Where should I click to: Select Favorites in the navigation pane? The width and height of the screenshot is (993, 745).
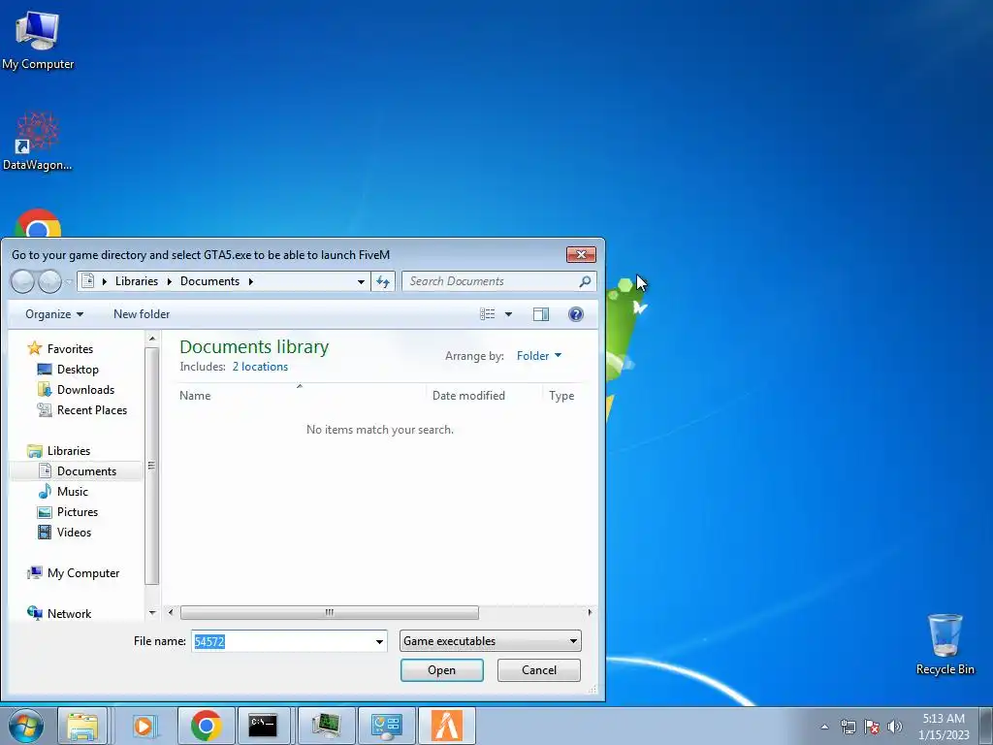(x=70, y=349)
